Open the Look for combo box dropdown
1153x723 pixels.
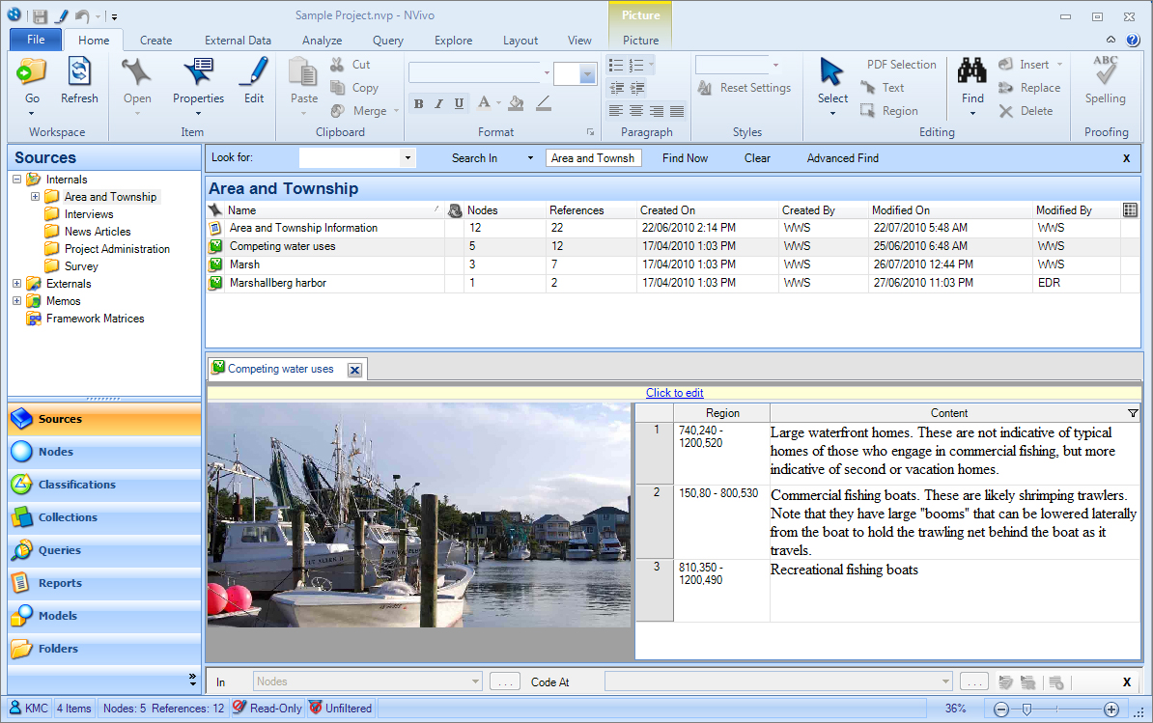coord(408,158)
